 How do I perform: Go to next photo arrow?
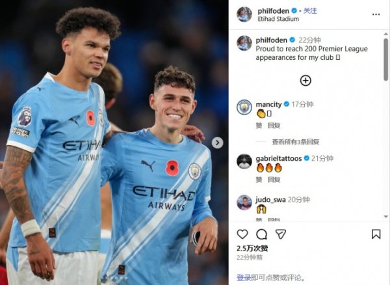217,143
